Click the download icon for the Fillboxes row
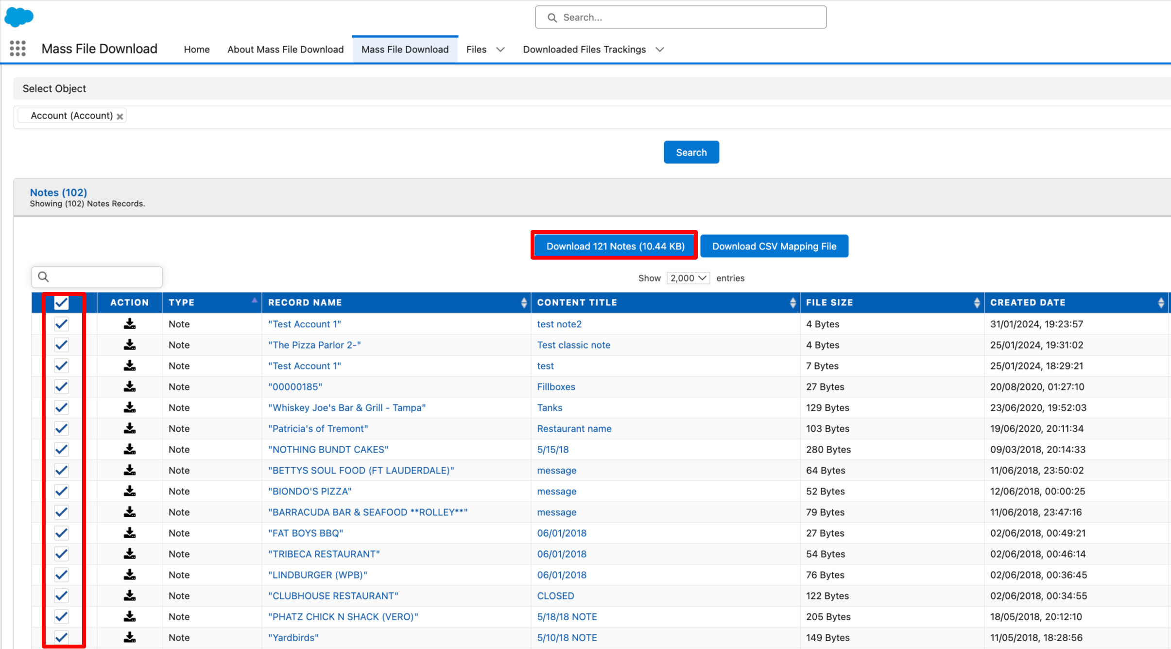 pos(129,386)
